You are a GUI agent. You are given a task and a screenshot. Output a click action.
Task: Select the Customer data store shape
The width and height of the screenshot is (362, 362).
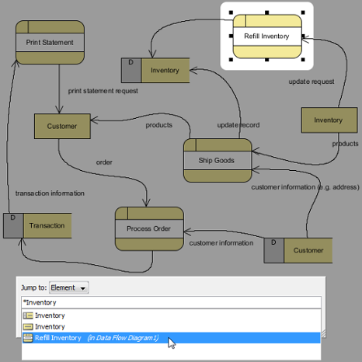pos(298,250)
